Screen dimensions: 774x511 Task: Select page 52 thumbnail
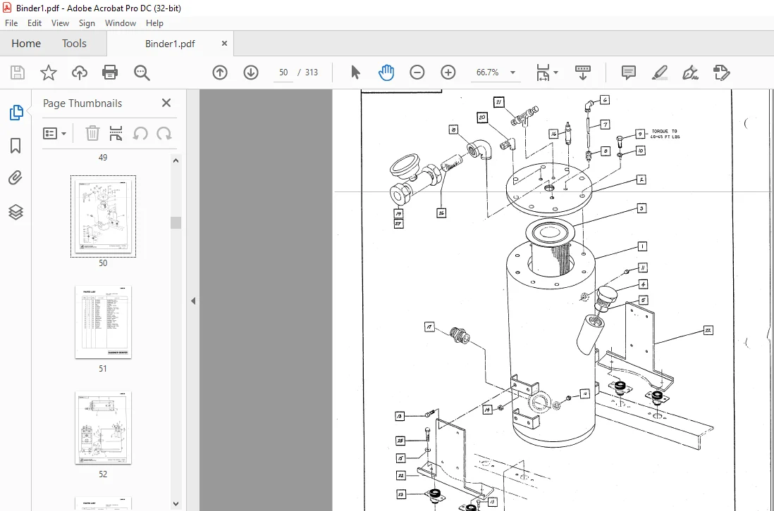(x=103, y=428)
